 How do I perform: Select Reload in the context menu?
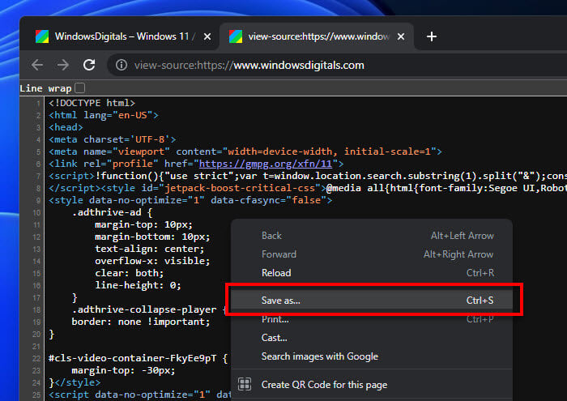pos(276,273)
